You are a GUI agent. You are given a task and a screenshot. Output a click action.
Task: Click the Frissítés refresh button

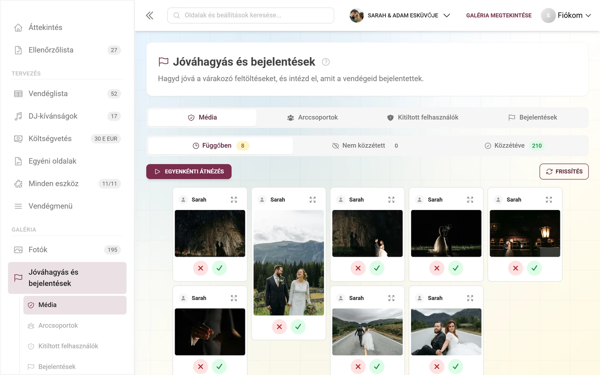[x=564, y=172]
